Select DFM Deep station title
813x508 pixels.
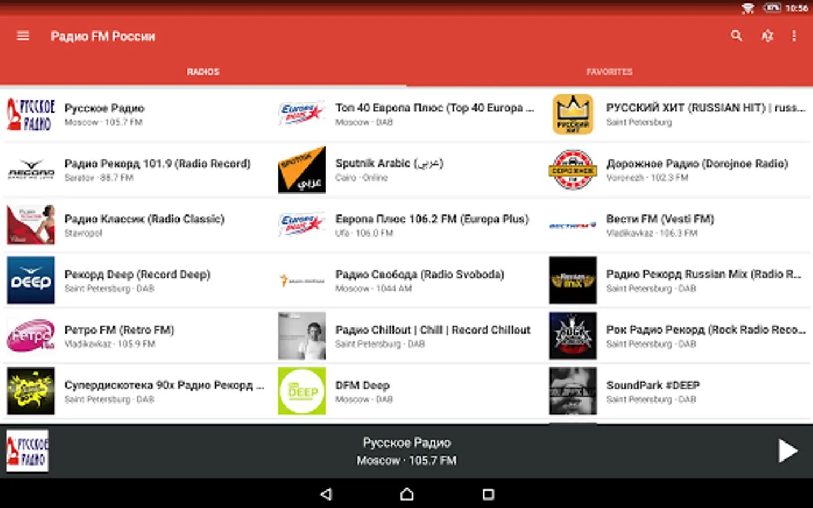click(x=362, y=385)
